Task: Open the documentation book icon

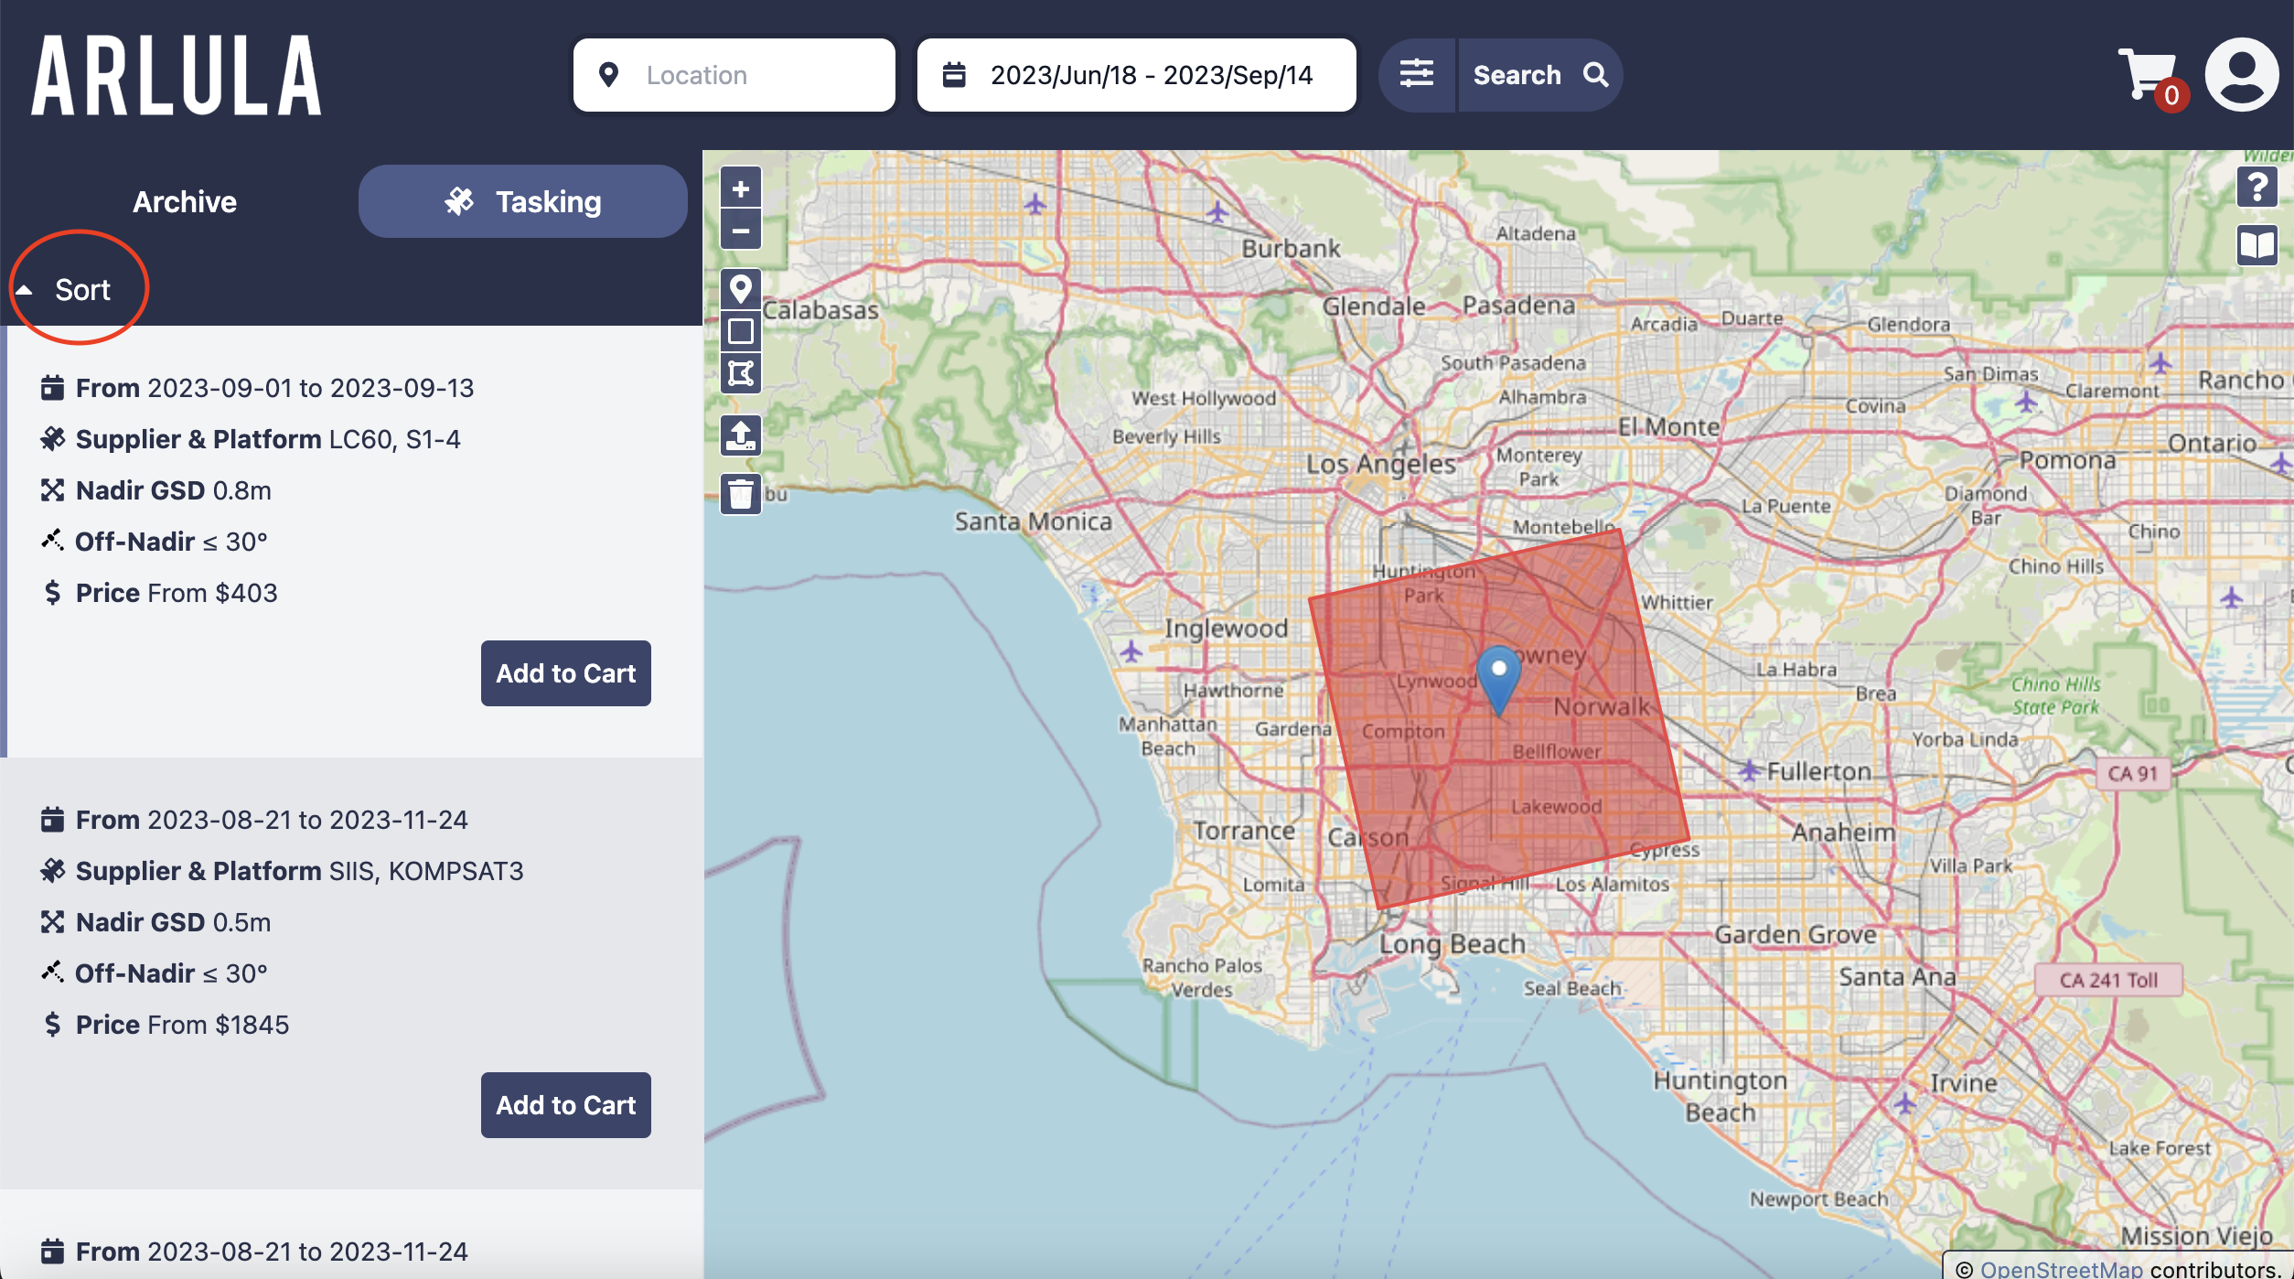Action: coord(2256,245)
